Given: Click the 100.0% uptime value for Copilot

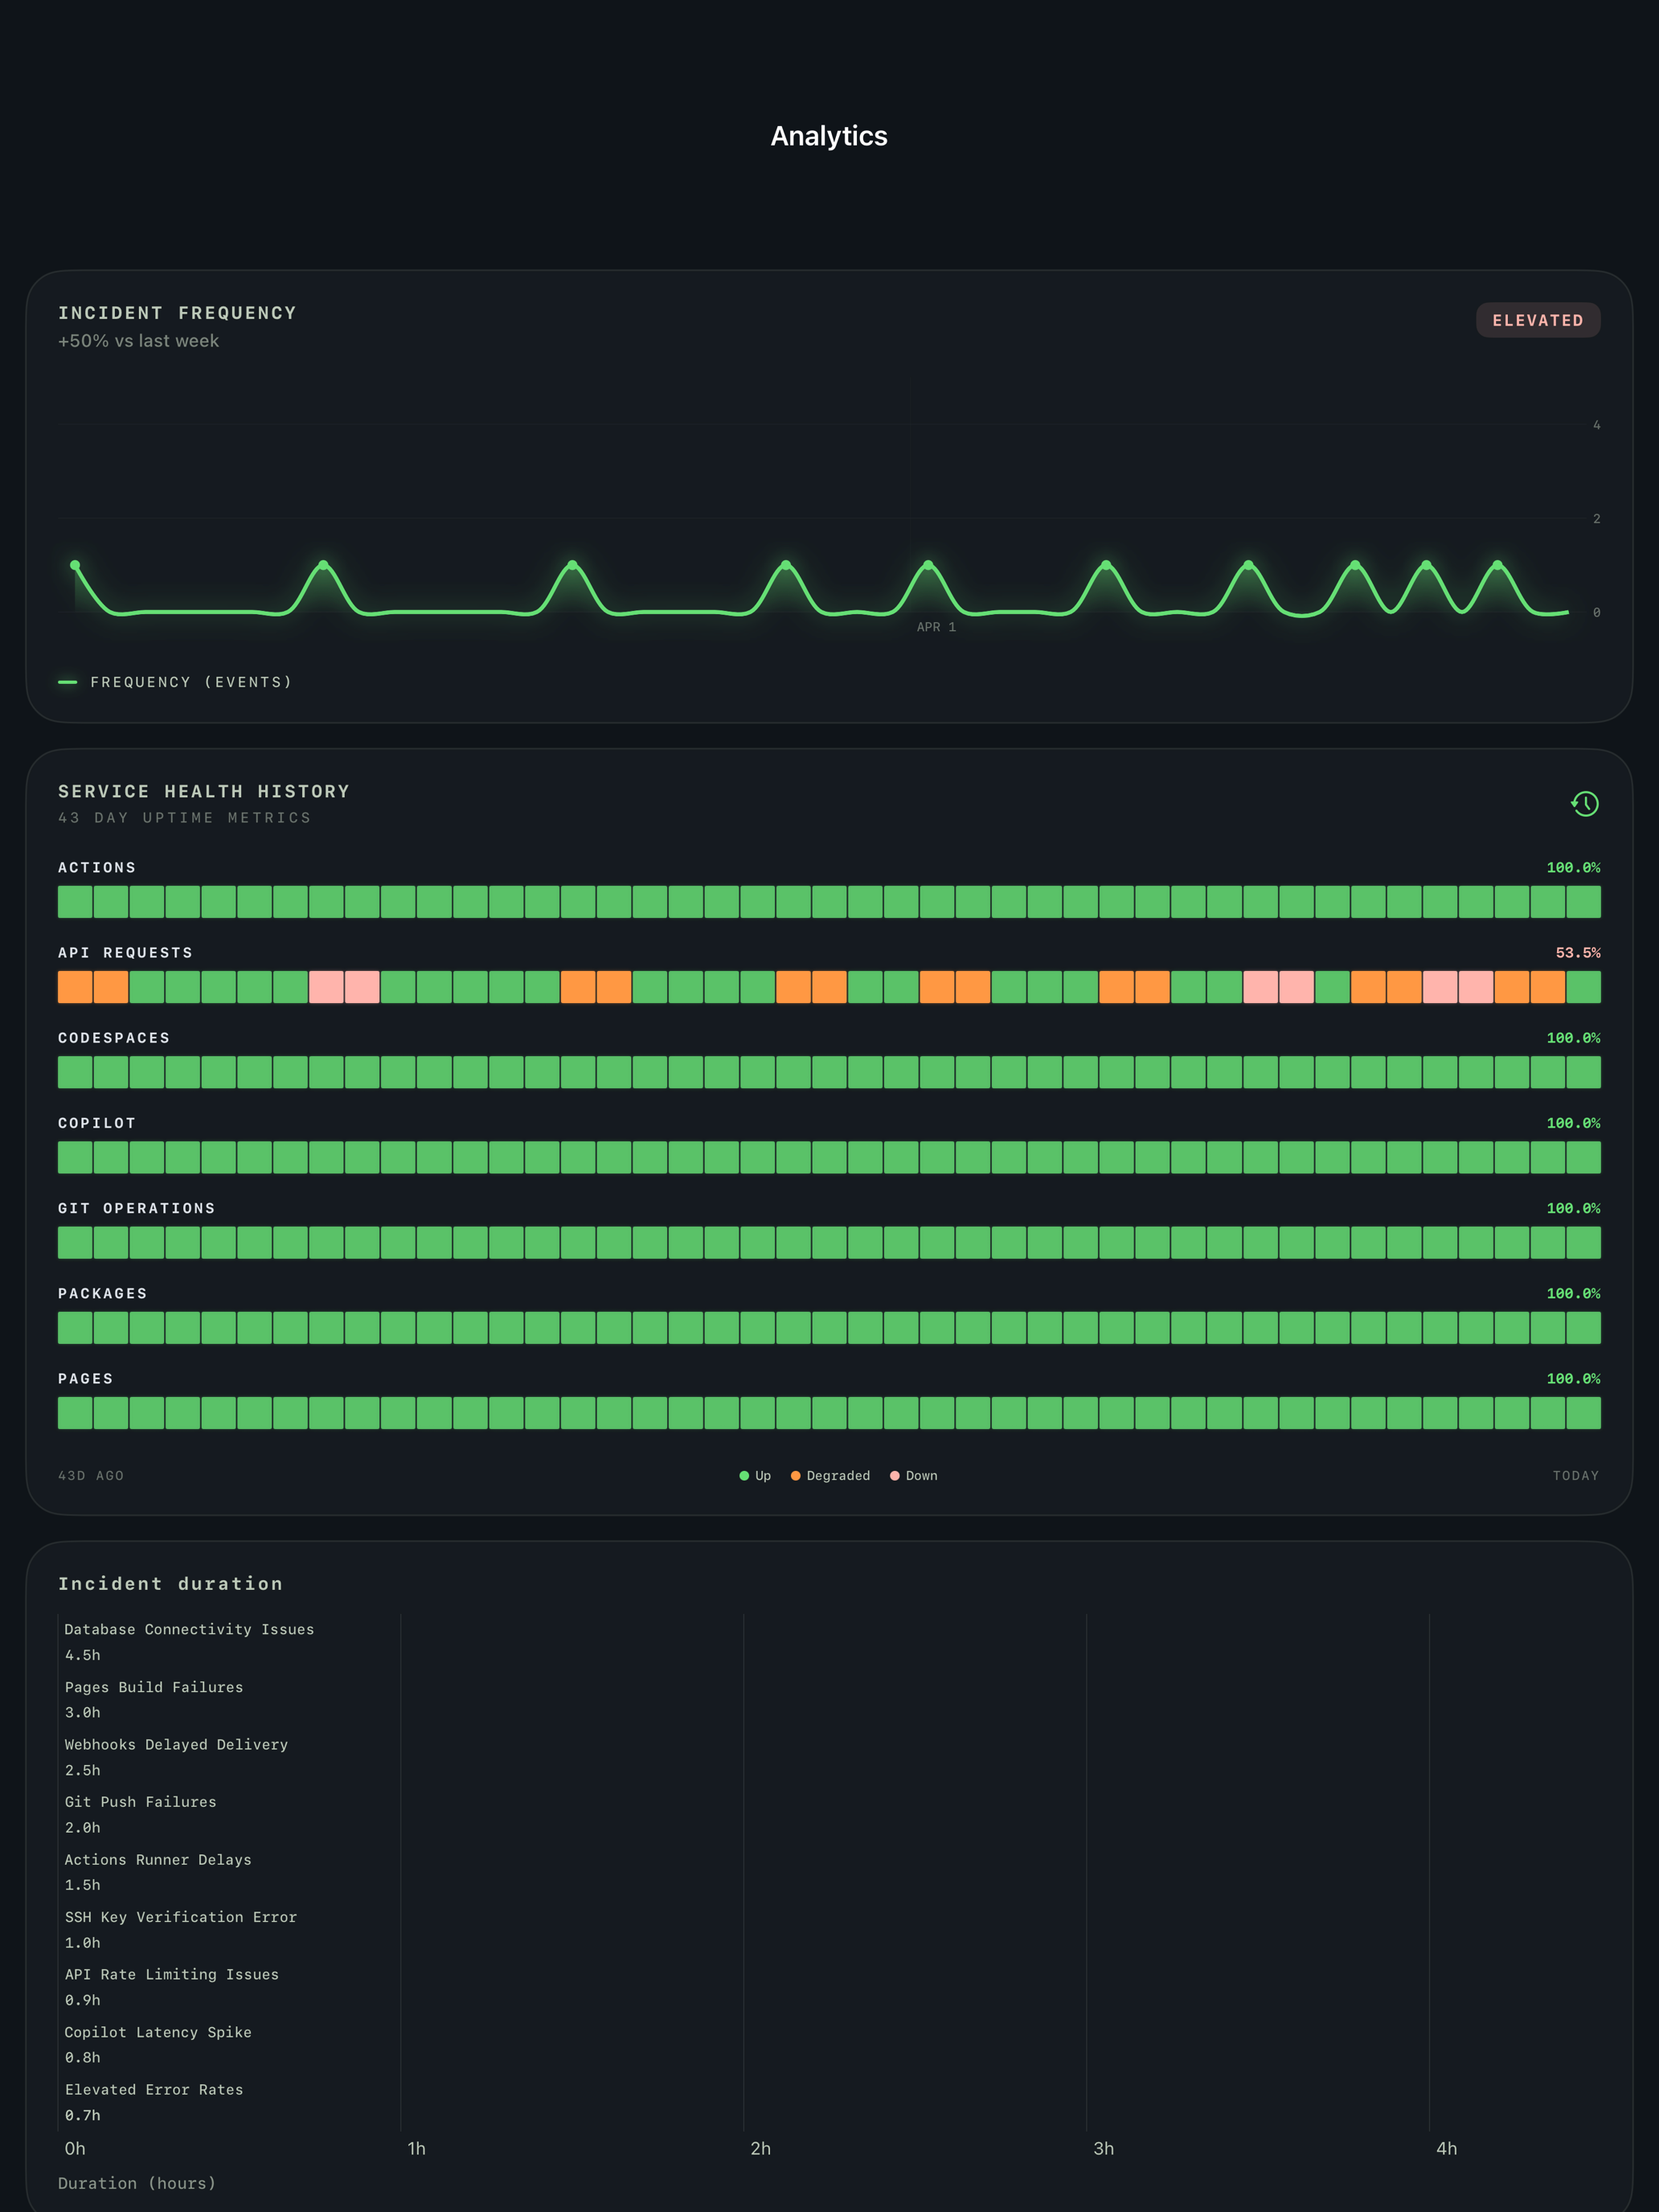Looking at the screenshot, I should pyautogui.click(x=1573, y=1123).
